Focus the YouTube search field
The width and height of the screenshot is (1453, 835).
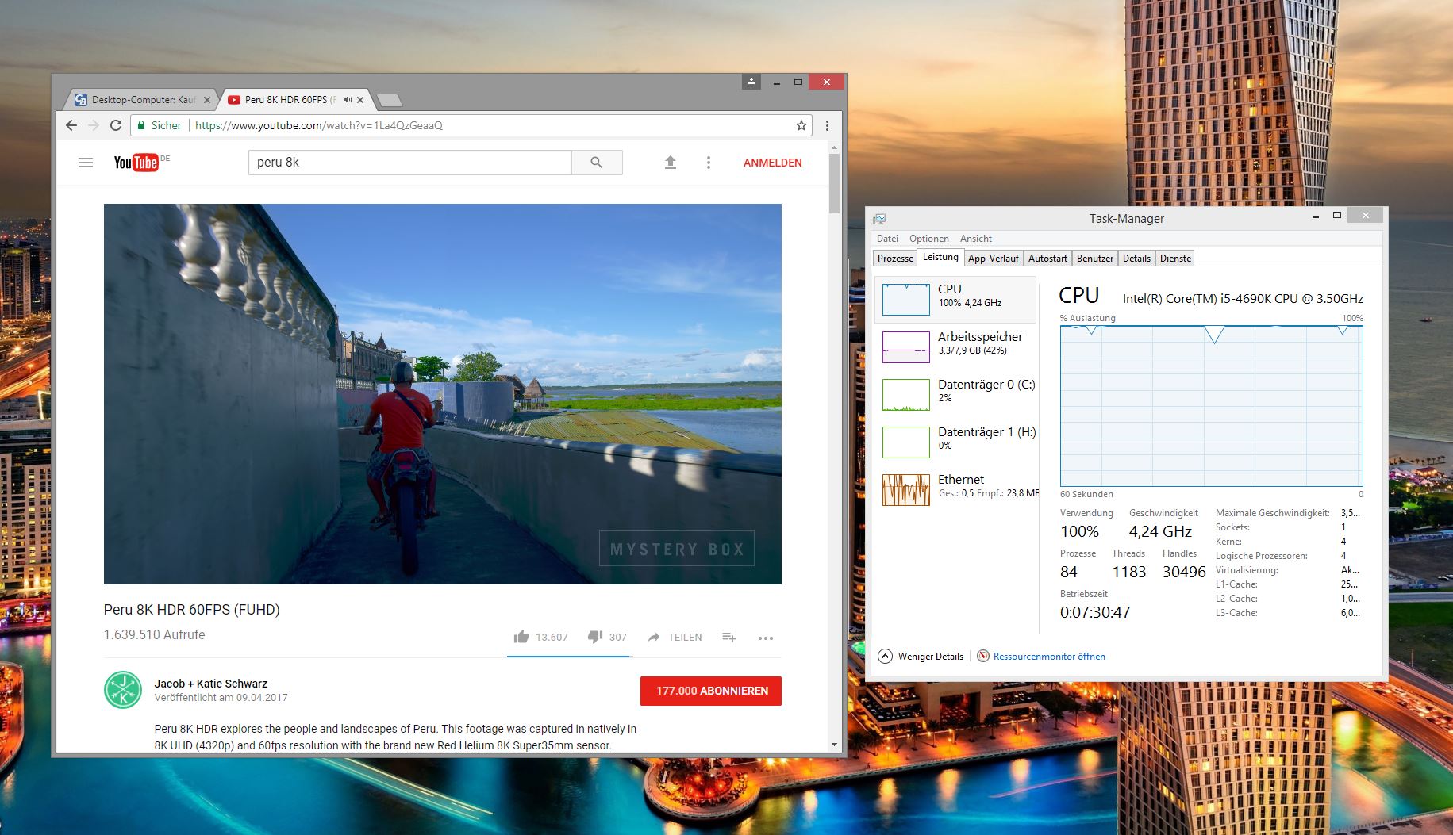(410, 163)
